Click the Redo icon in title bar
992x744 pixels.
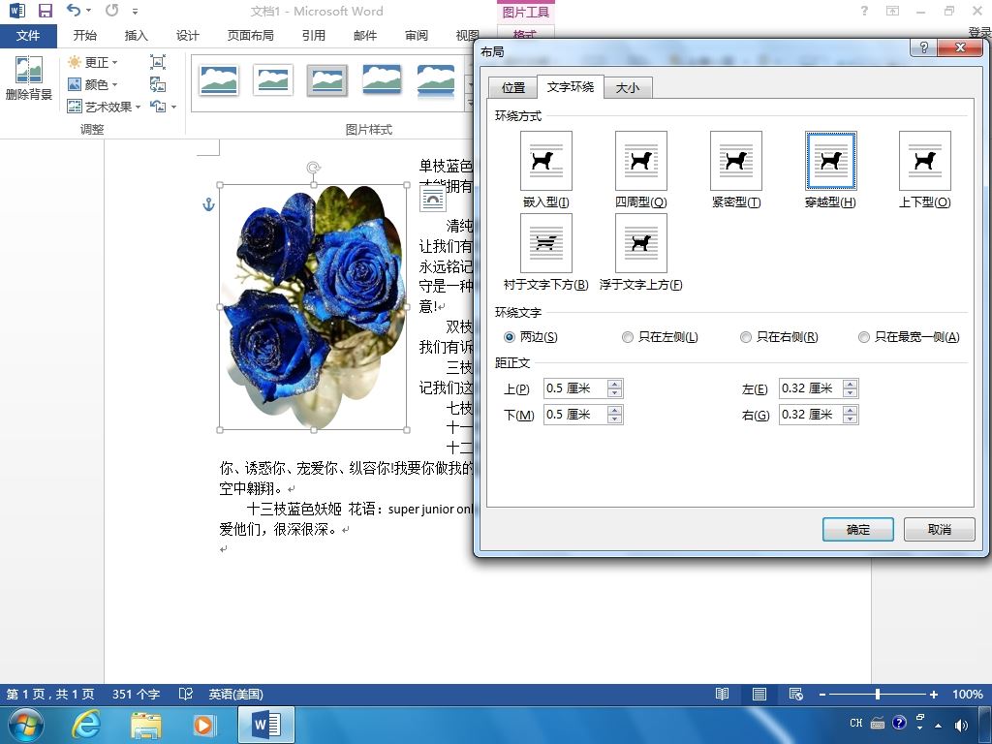tap(112, 10)
